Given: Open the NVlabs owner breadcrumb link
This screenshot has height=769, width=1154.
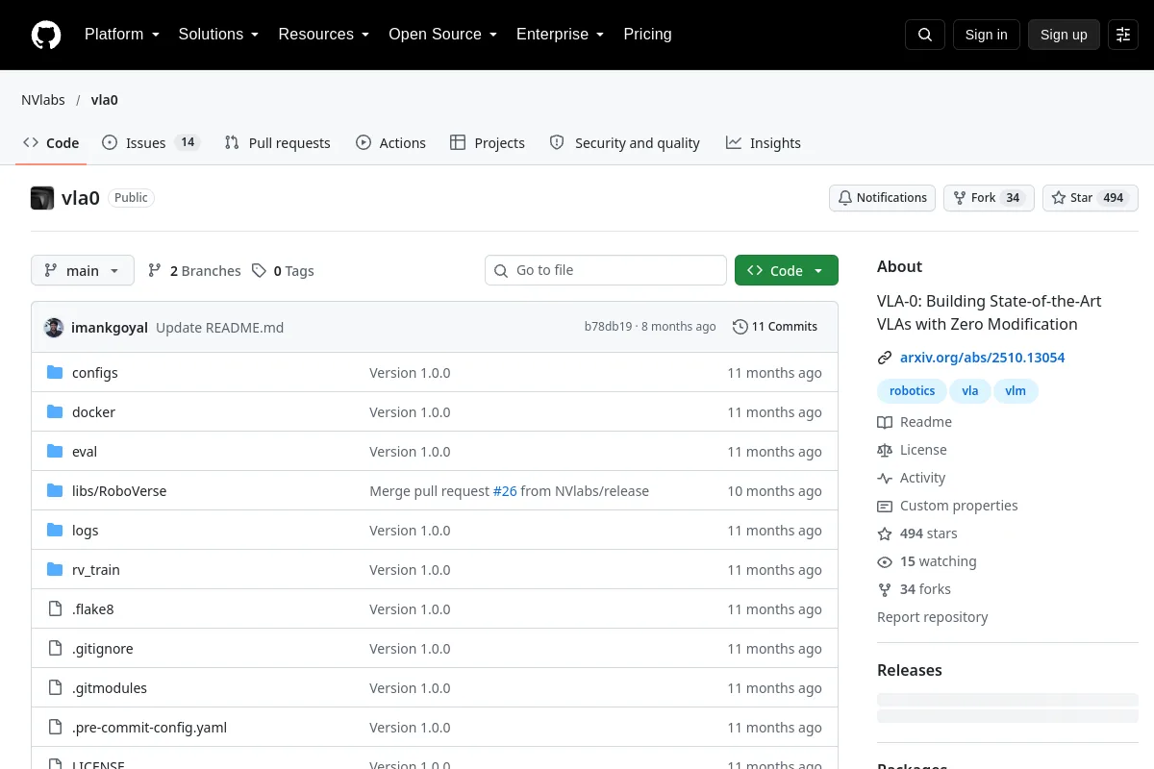Looking at the screenshot, I should click(x=43, y=100).
